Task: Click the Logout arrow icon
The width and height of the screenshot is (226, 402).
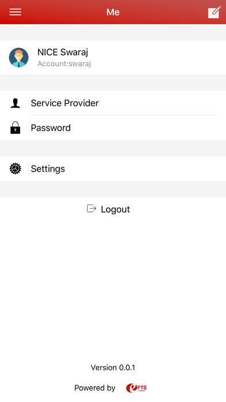Action: click(91, 209)
